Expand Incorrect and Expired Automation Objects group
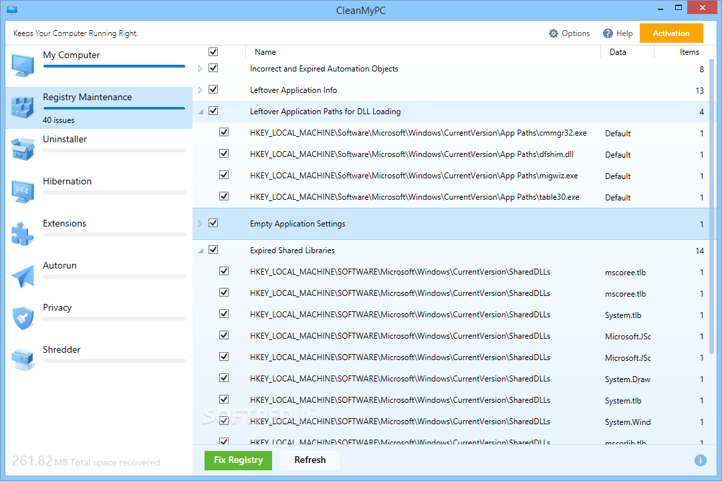This screenshot has width=722, height=481. point(201,69)
